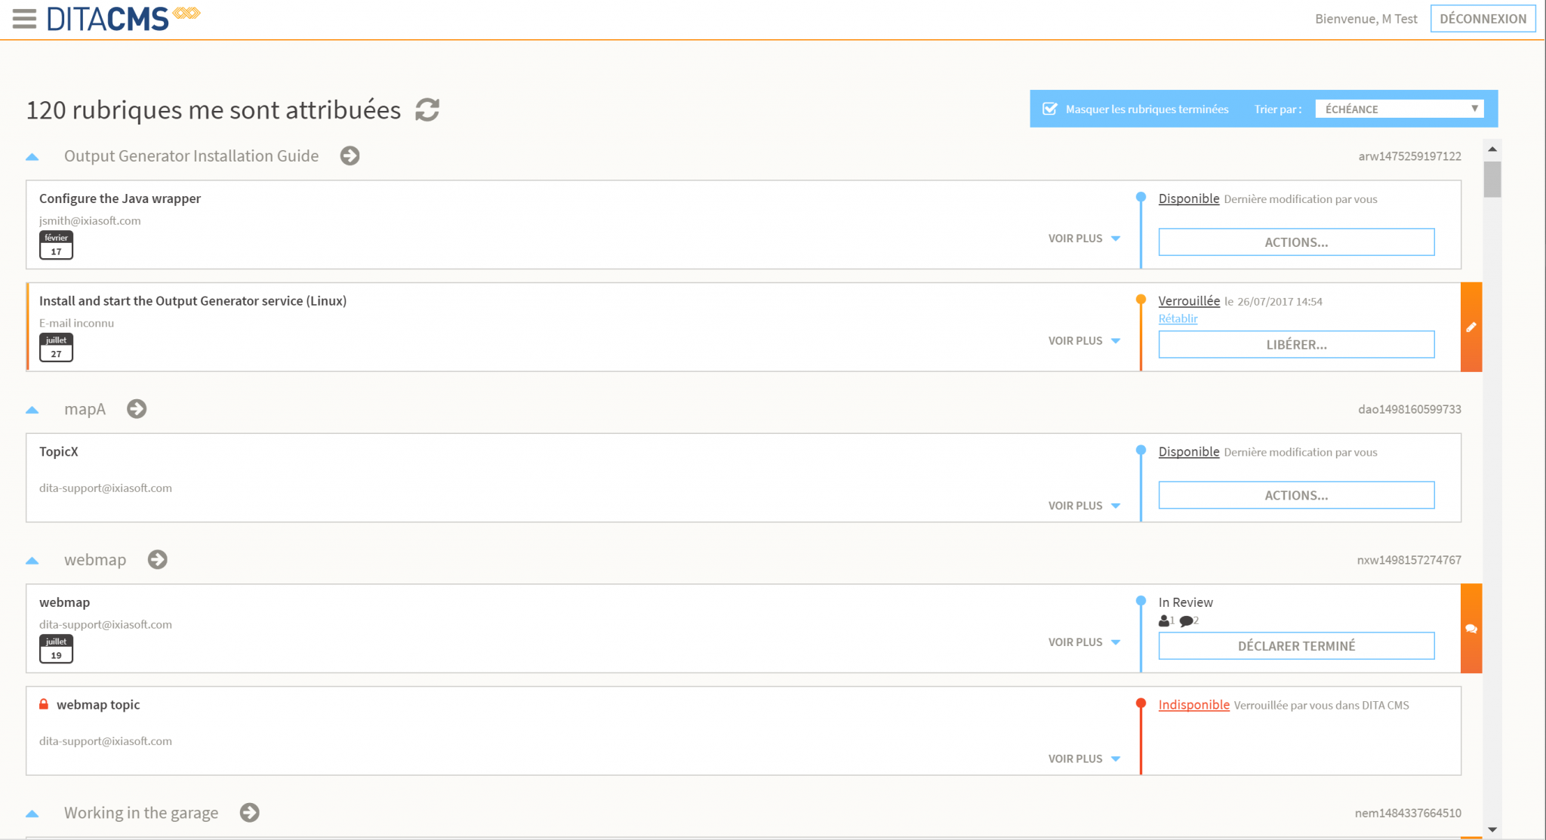Screen dimensions: 1546x840
Task: Click the DÉCONNEXION button
Action: [x=1483, y=19]
